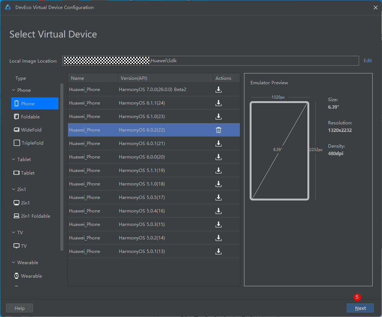382x317 pixels.
Task: Click the Edit link for image location
Action: click(x=368, y=61)
